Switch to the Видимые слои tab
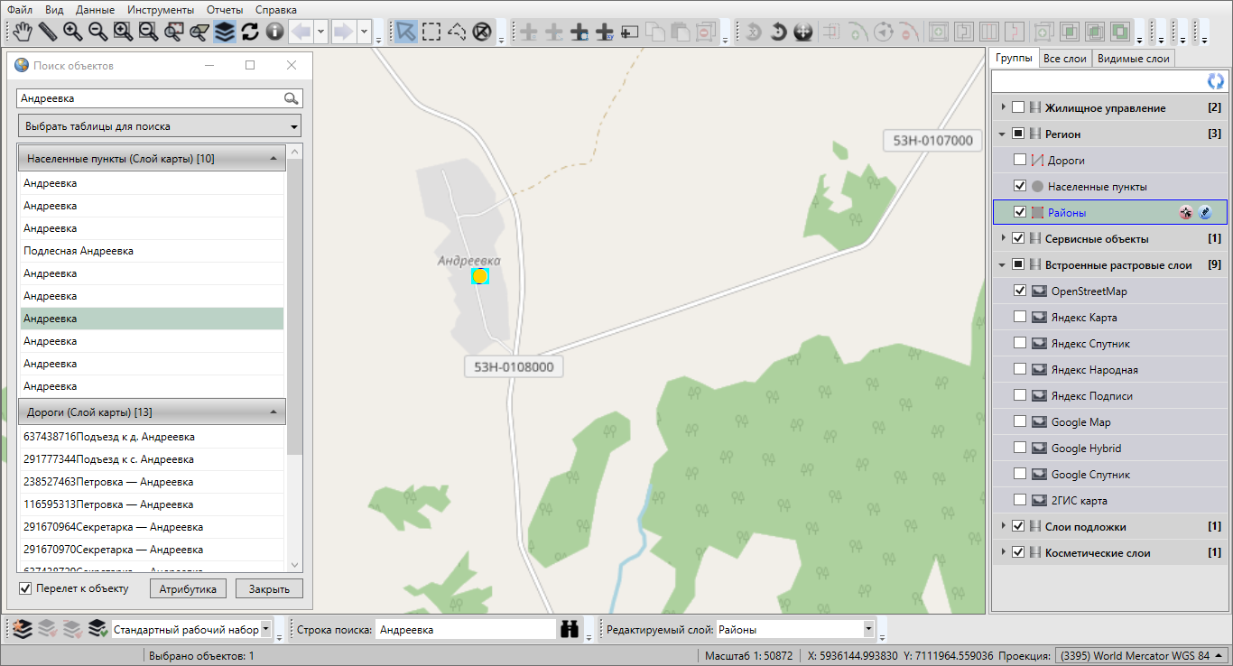The image size is (1233, 666). pos(1133,59)
